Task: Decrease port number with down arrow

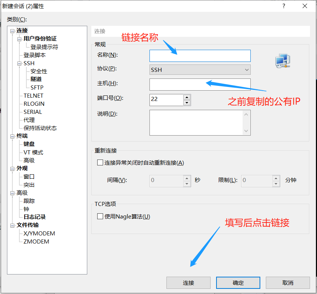Action: (187, 103)
